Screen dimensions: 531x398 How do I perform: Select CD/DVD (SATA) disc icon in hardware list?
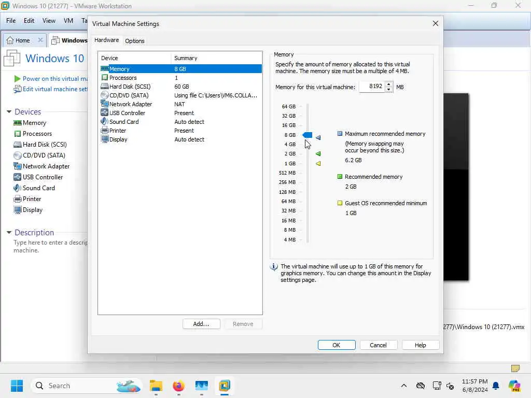click(105, 95)
